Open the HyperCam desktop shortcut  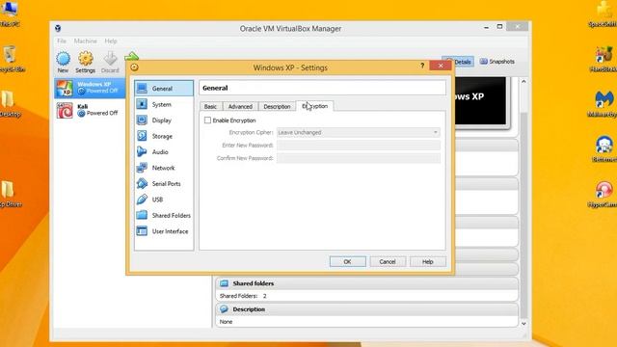603,194
